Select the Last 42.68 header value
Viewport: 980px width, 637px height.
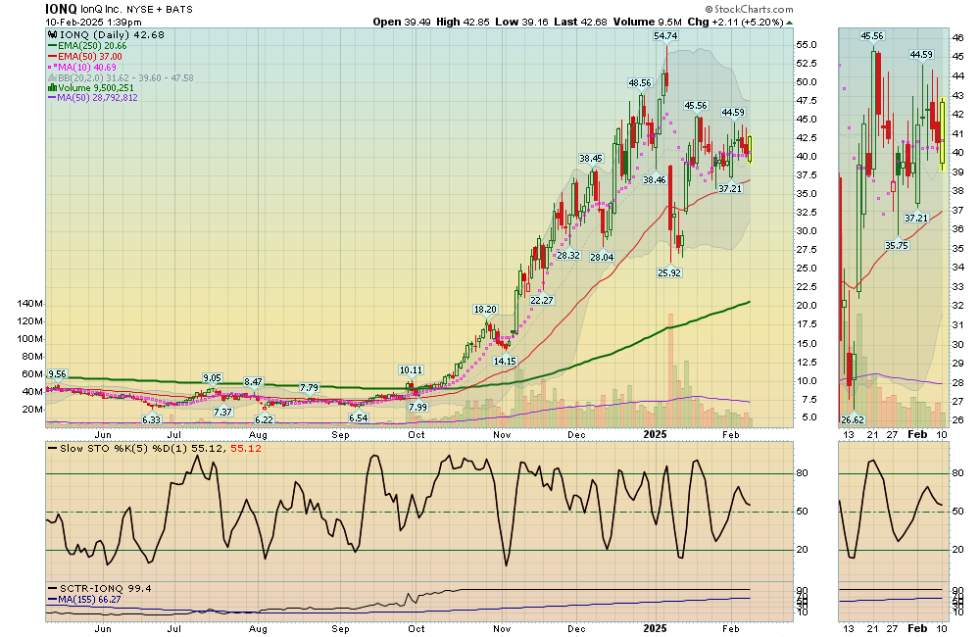pos(580,22)
